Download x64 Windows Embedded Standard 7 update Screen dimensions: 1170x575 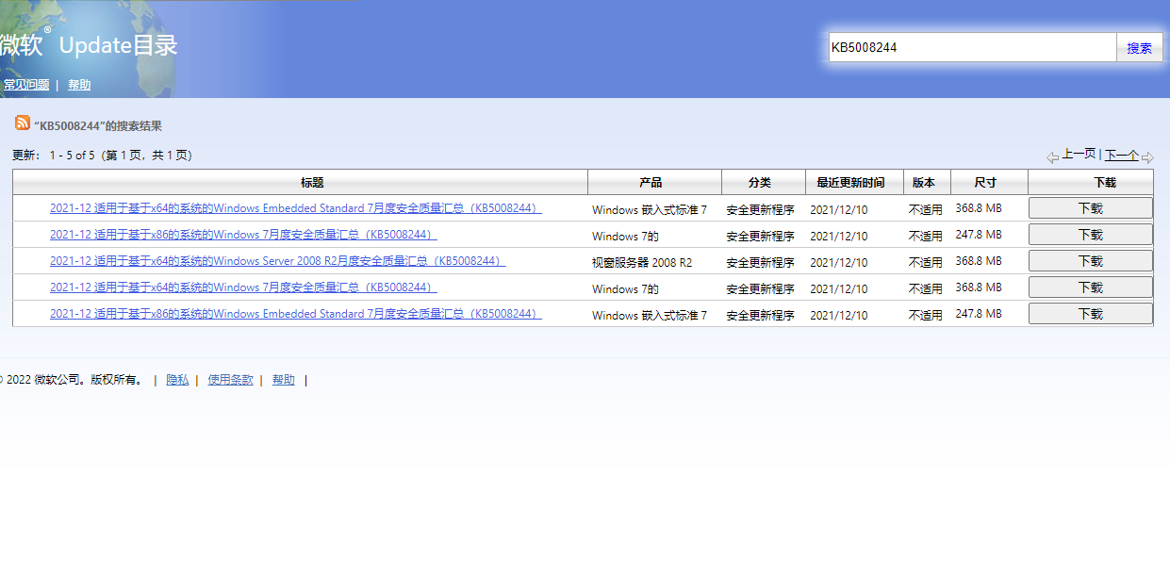pyautogui.click(x=1091, y=208)
